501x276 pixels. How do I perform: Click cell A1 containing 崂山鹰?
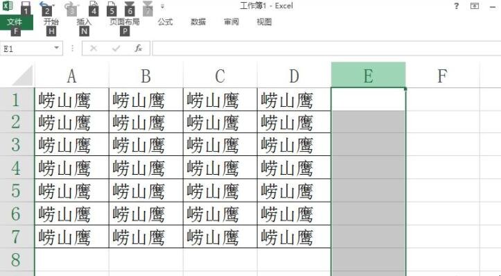pos(72,99)
